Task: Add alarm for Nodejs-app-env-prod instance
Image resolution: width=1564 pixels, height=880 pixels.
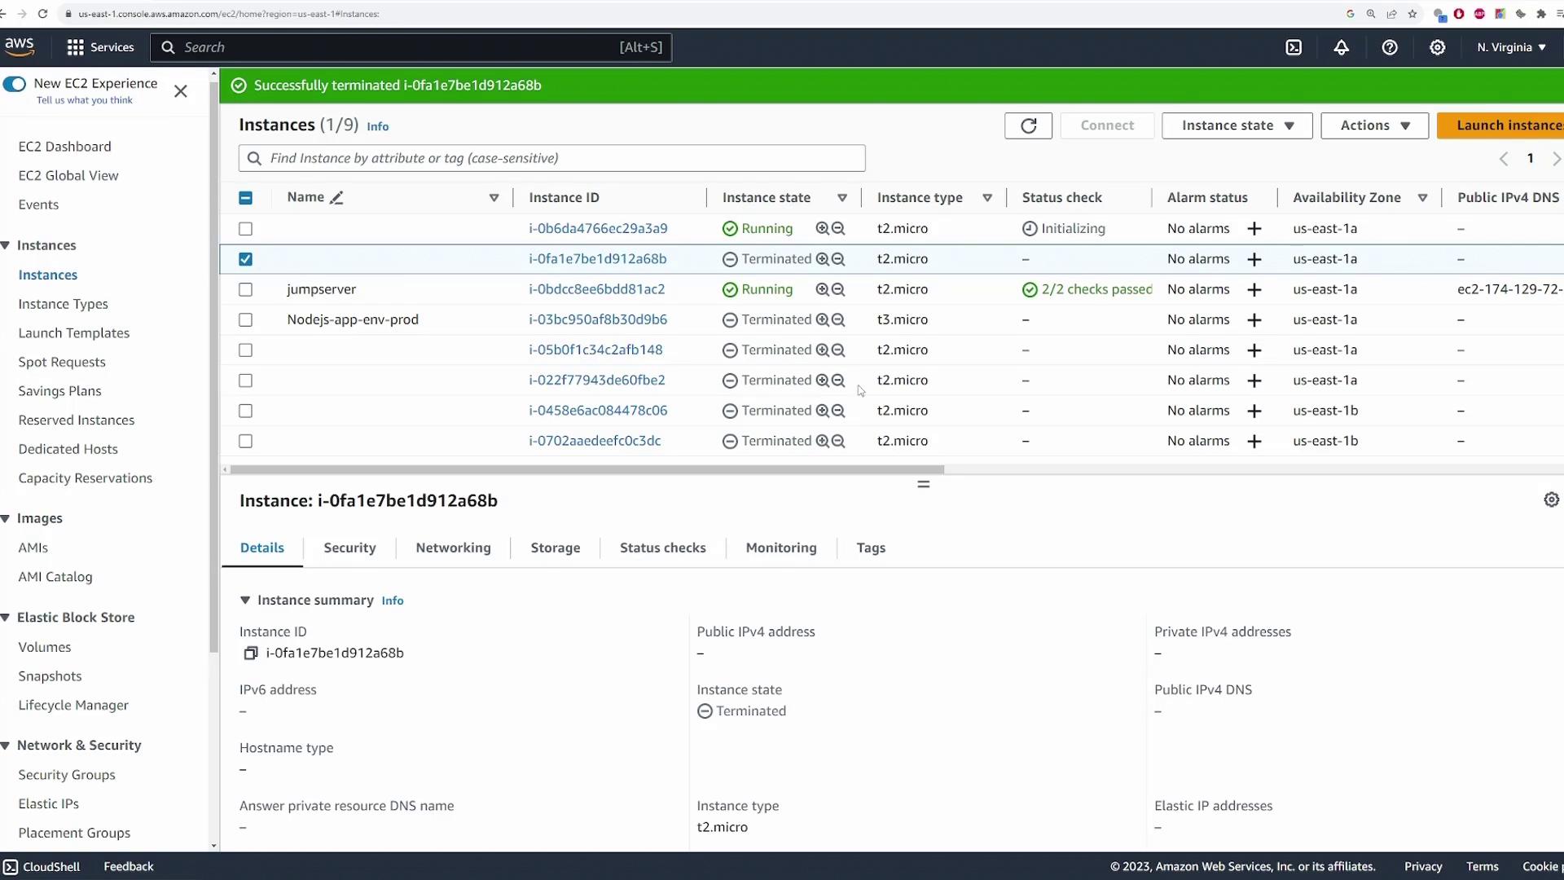Action: pos(1254,319)
